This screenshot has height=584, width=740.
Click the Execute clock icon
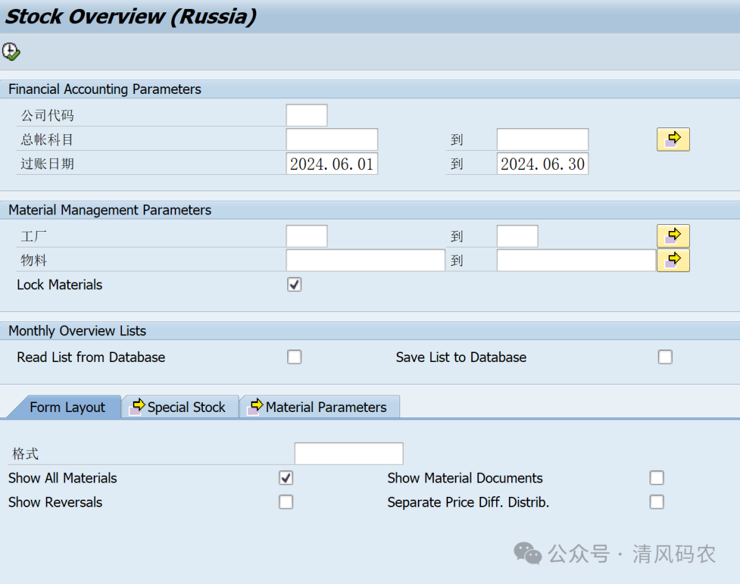click(x=11, y=51)
